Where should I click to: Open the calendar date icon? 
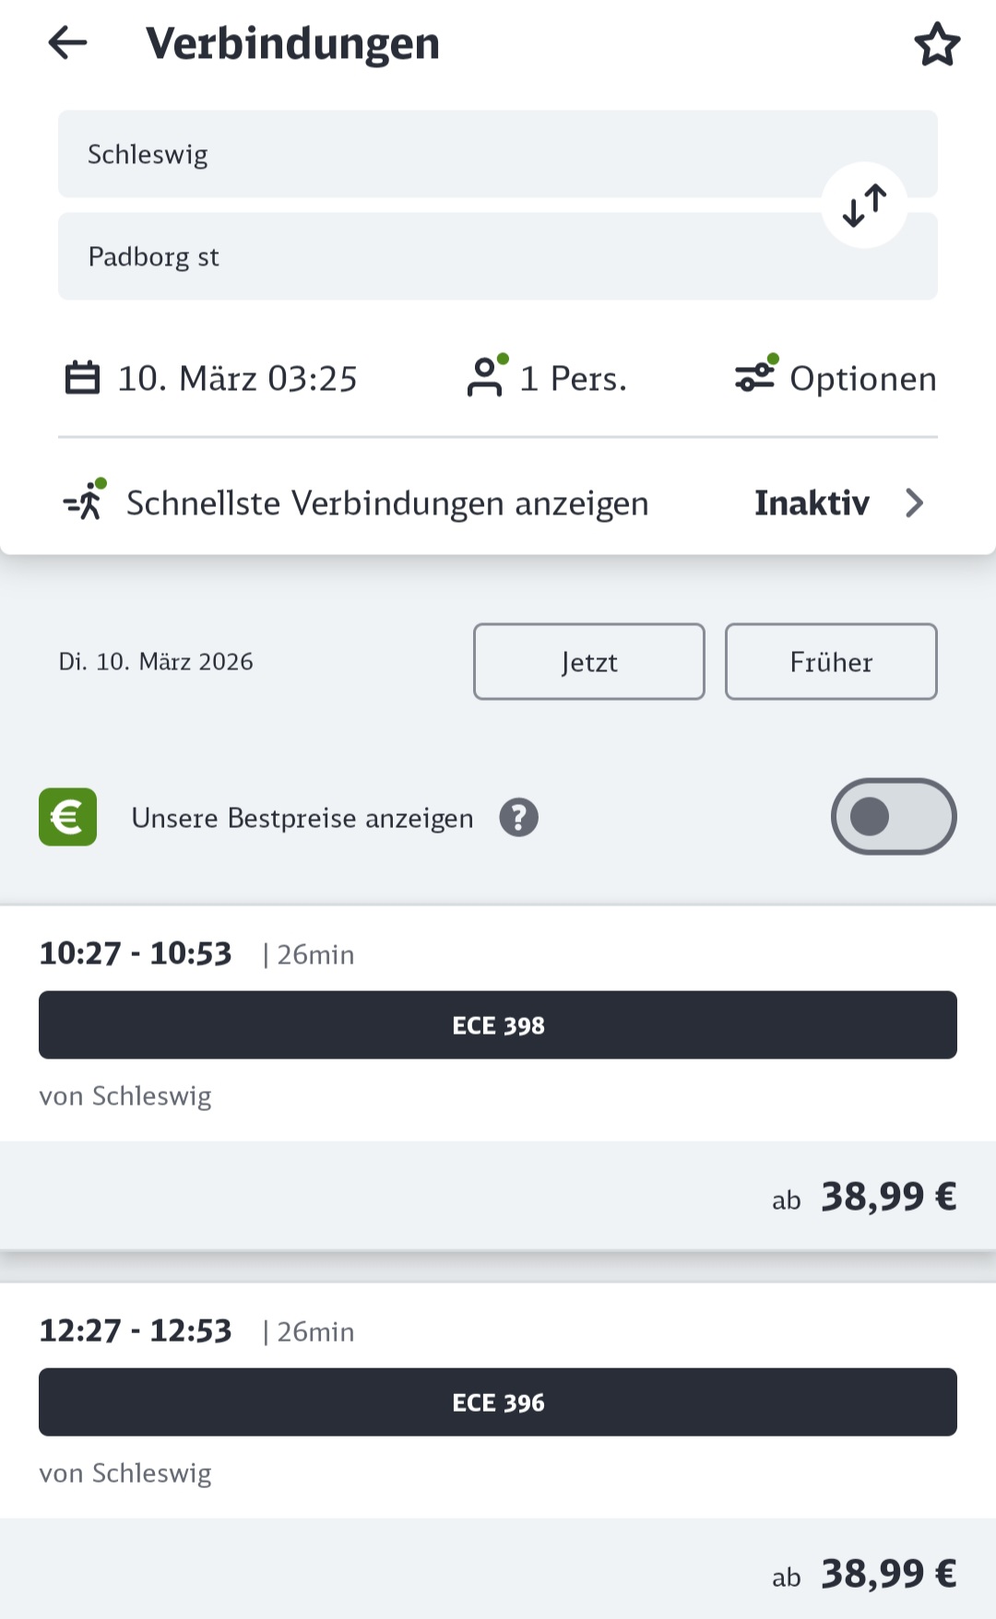tap(82, 378)
